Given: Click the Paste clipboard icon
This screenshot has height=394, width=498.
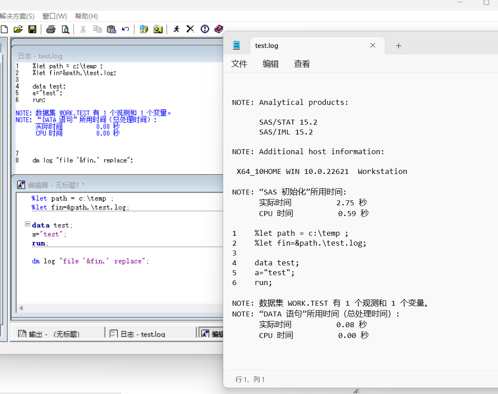Looking at the screenshot, I should pos(111,29).
